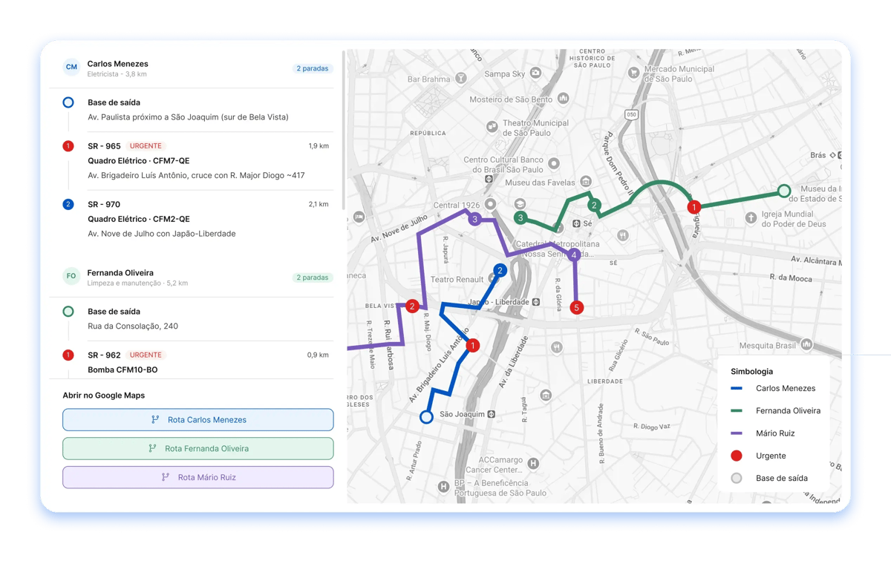Click Av. Nove de Julho con Japão-Liberdade address
Screen dimensions: 891x561
pyautogui.click(x=162, y=234)
